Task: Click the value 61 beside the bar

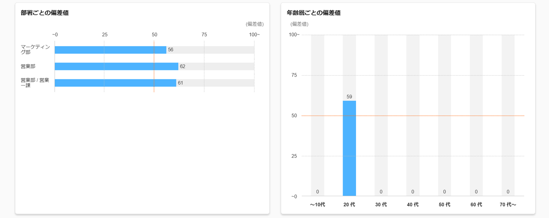Action: (x=180, y=83)
